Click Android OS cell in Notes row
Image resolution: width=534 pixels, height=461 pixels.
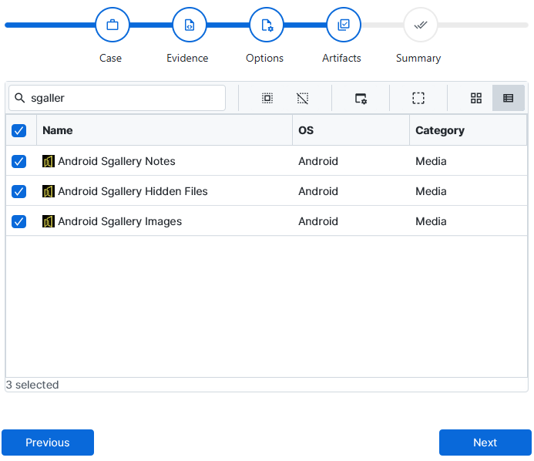[318, 161]
